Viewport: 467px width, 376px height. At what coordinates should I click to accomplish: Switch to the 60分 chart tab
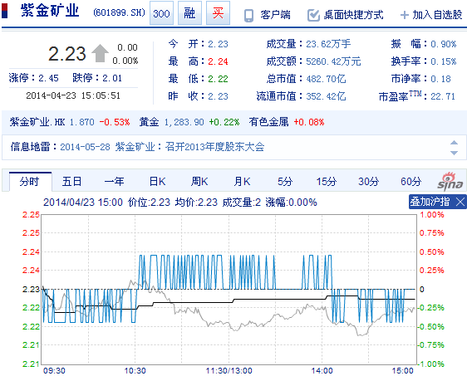point(410,182)
